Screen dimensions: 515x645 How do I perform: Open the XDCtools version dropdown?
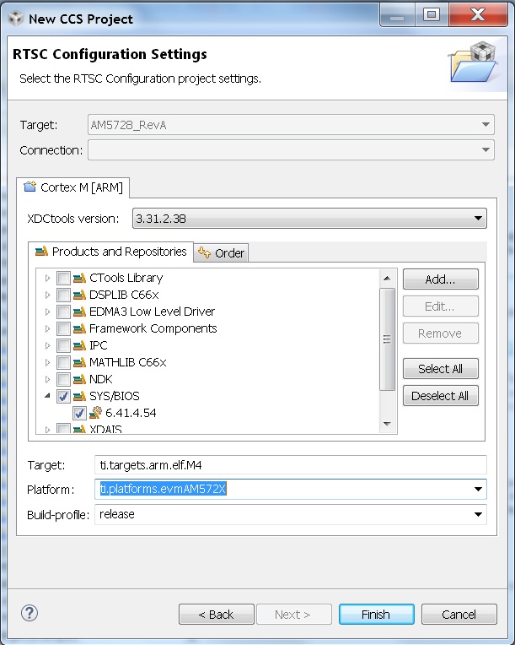[308, 219]
